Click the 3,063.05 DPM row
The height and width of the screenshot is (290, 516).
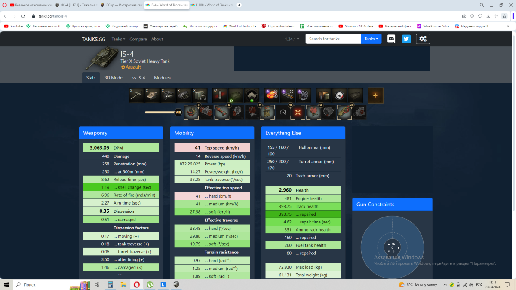(121, 147)
